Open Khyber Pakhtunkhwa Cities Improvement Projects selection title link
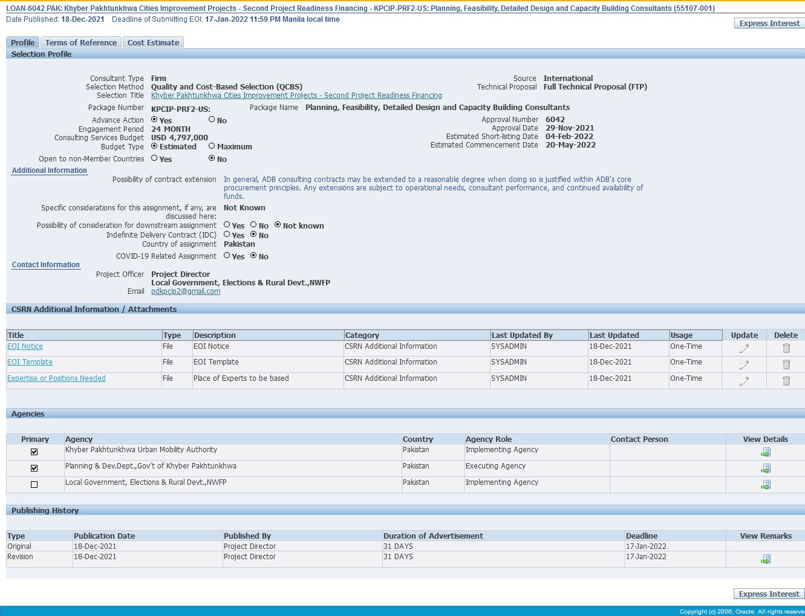The height and width of the screenshot is (616, 805). tap(296, 96)
